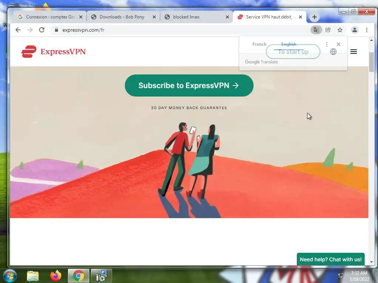The image size is (378, 283).
Task: Open a new tab with plus button
Action: pyautogui.click(x=315, y=17)
